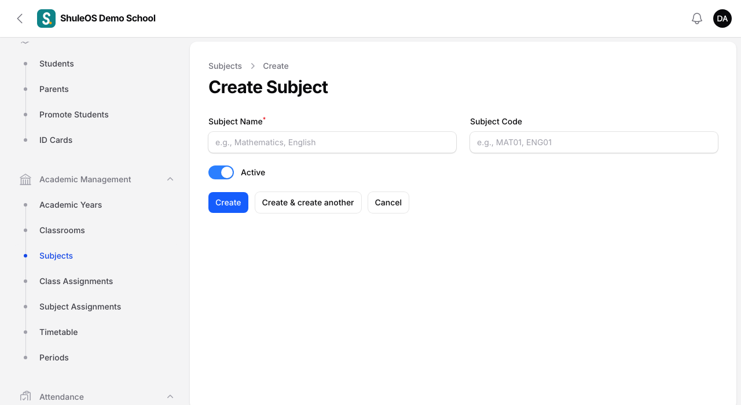
Task: Toggle the Active switch
Action: 221,172
